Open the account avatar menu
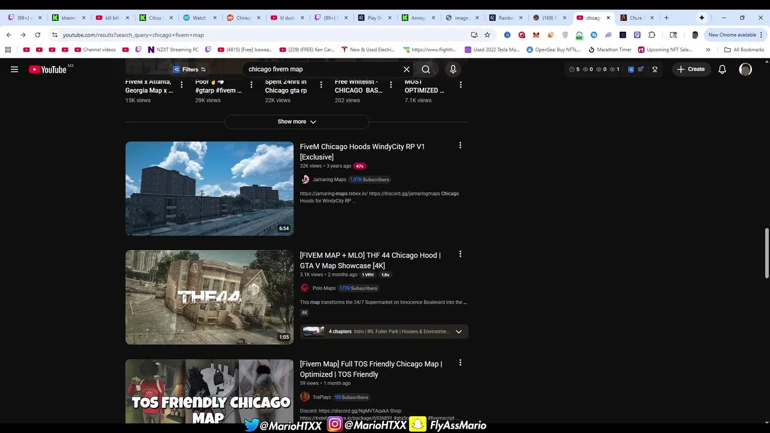This screenshot has height=433, width=770. coord(745,69)
